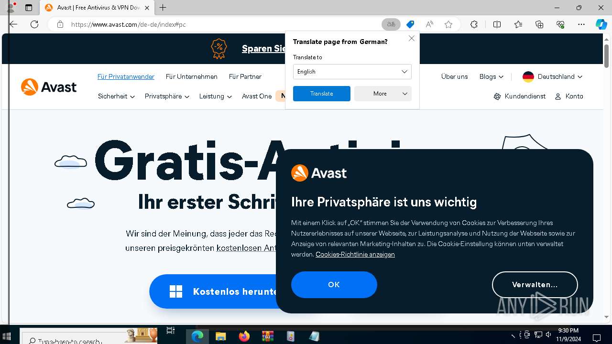Click the volume icon in system tray
The width and height of the screenshot is (612, 344).
548,335
